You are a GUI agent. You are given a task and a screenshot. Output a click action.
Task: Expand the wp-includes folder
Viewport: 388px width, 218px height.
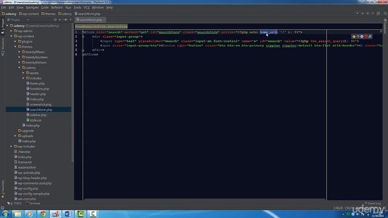pos(12,147)
